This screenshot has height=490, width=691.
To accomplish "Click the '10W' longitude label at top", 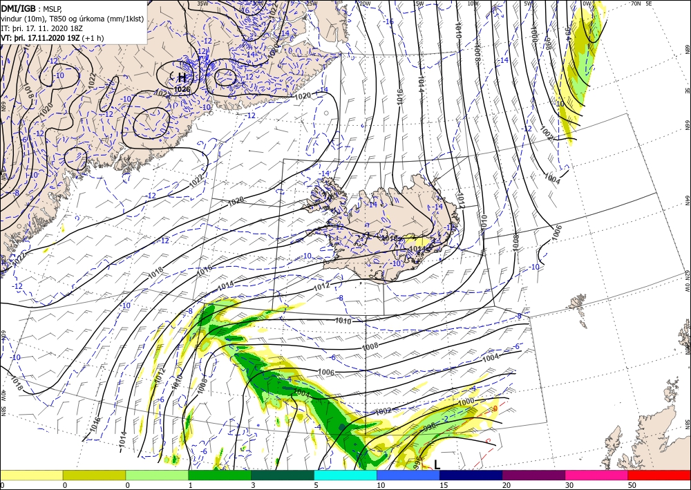I will pos(473,3).
